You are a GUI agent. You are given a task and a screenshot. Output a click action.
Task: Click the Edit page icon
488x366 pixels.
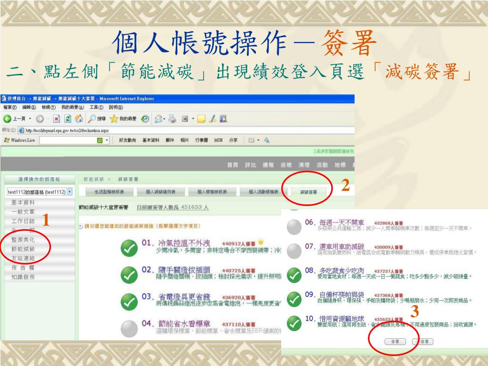[185, 119]
